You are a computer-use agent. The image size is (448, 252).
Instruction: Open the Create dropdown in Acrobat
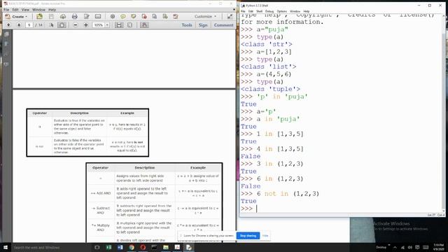click(16, 17)
